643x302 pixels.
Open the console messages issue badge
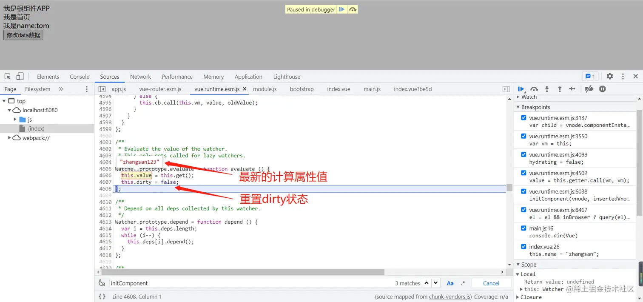coord(590,77)
